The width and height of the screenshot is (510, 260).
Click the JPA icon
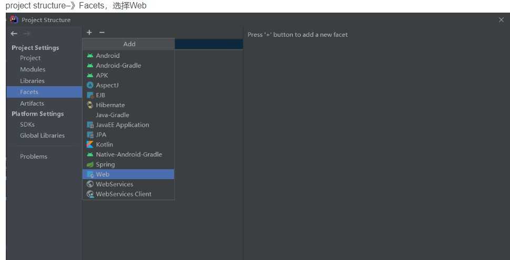90,134
